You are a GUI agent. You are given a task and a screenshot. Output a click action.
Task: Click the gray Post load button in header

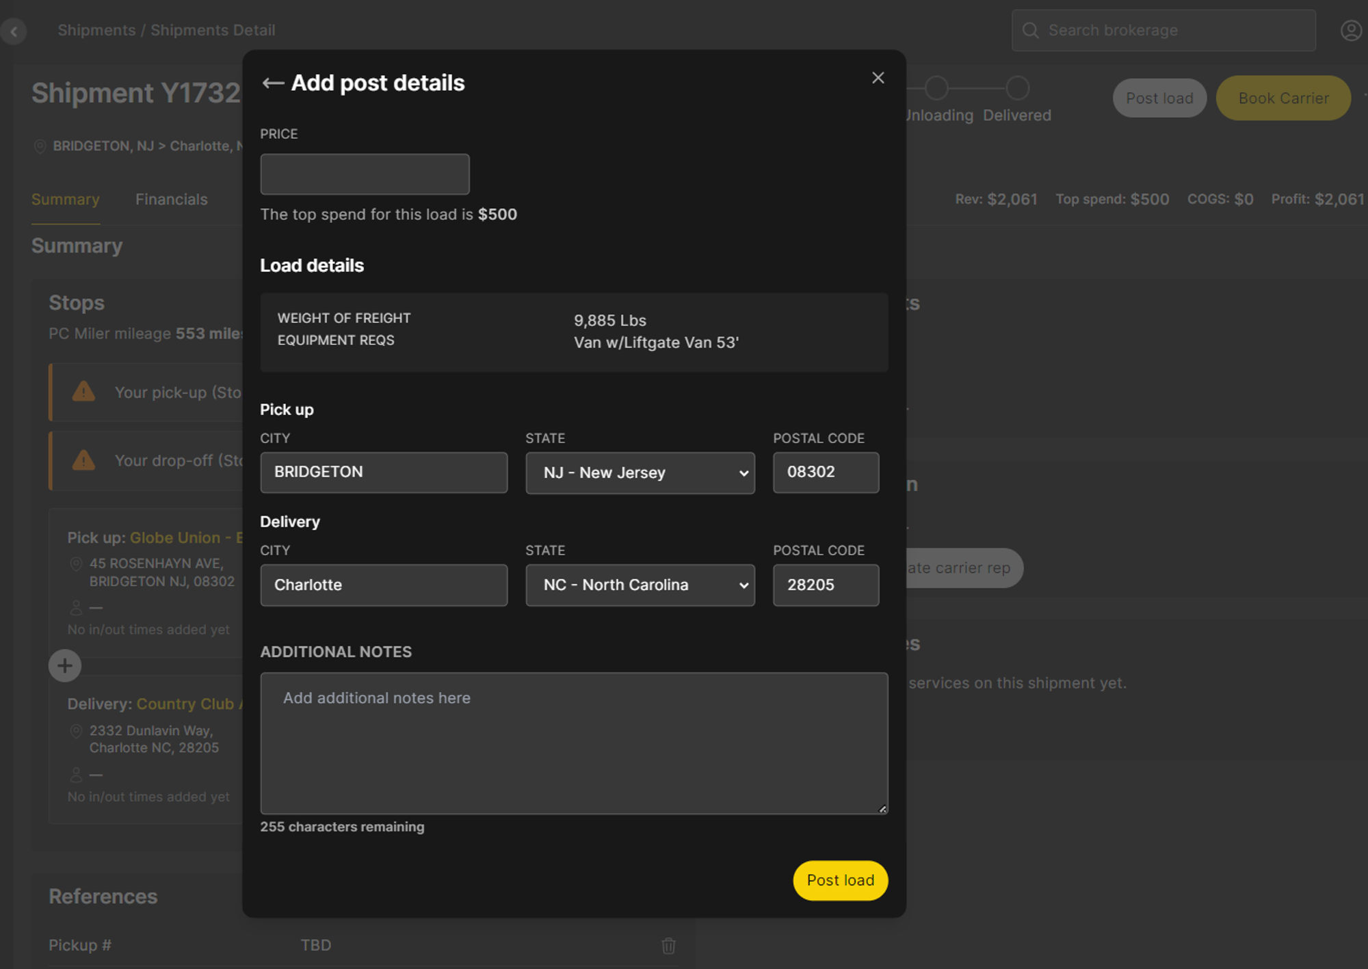[1159, 98]
